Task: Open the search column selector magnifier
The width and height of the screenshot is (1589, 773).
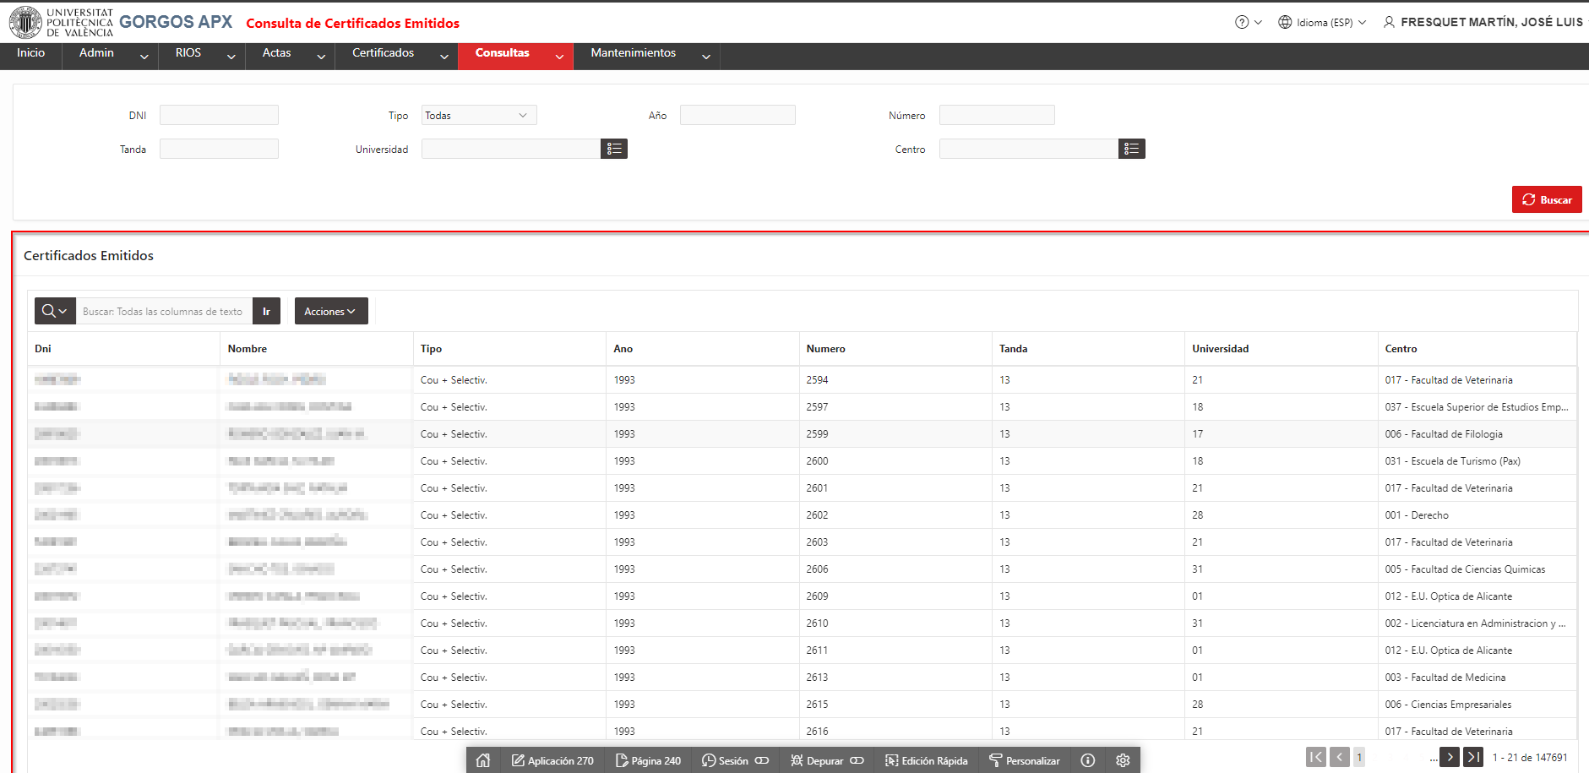Action: pyautogui.click(x=55, y=311)
